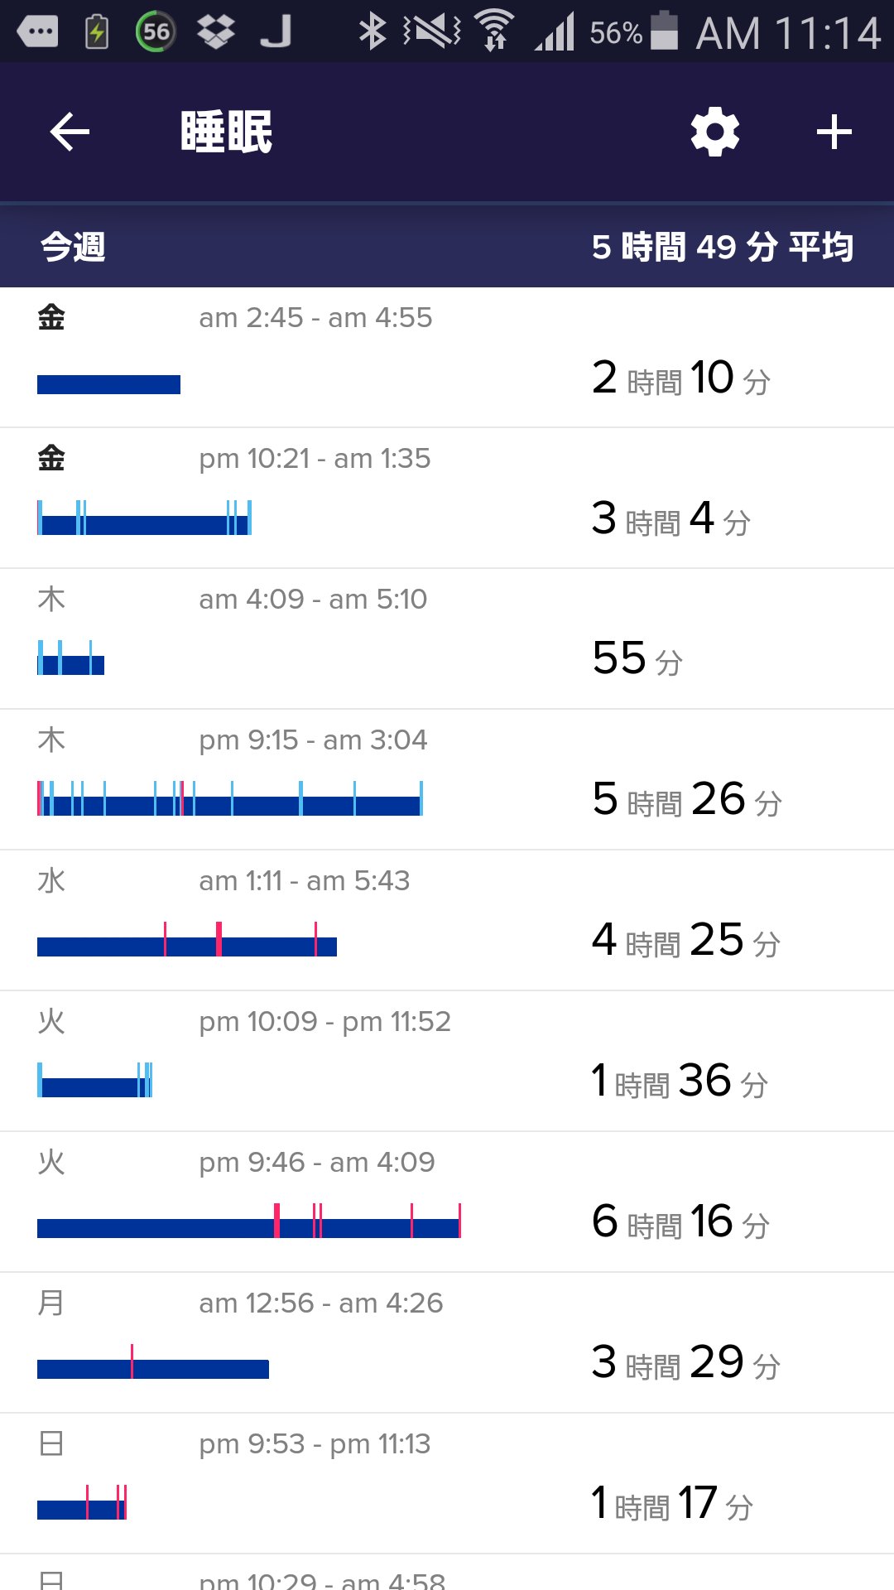This screenshot has height=1590, width=894.
Task: Tap the battery icon showing 56%
Action: coord(664,31)
